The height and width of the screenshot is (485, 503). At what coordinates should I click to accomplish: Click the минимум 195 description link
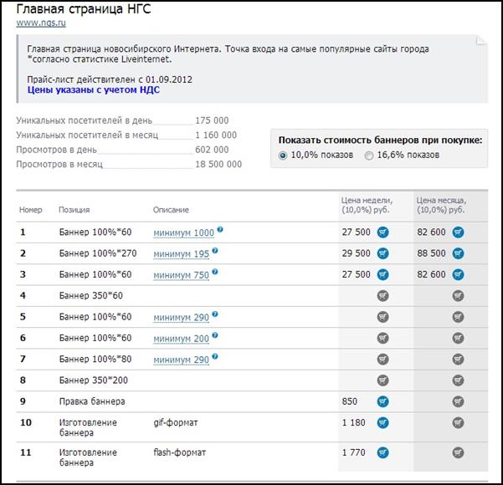point(181,253)
